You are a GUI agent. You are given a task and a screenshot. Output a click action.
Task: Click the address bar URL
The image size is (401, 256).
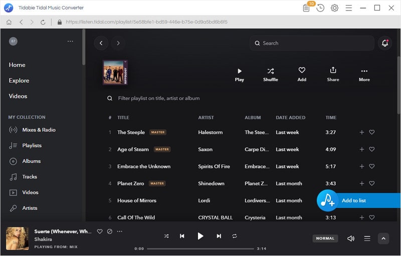tap(146, 22)
